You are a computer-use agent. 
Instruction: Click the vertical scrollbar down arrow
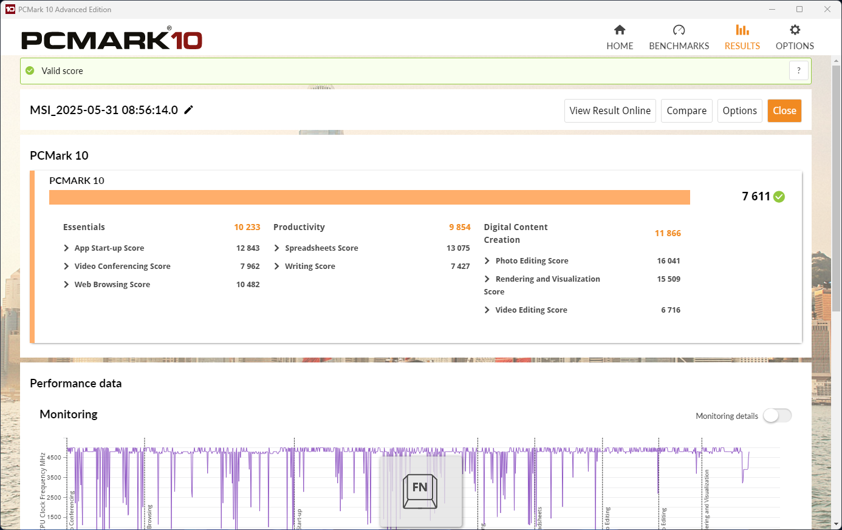click(x=837, y=524)
